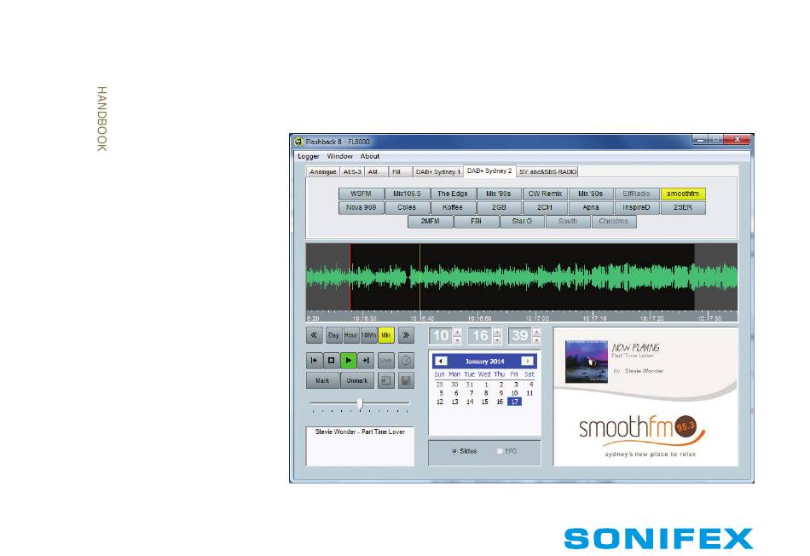Click the minute field showing 16
Viewport: 810px width, 556px height.
(480, 336)
